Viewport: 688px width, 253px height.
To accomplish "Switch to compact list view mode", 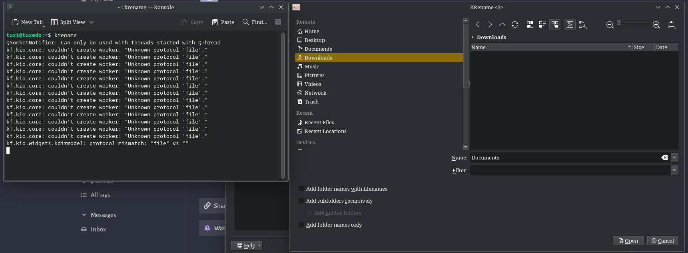I will (x=542, y=25).
